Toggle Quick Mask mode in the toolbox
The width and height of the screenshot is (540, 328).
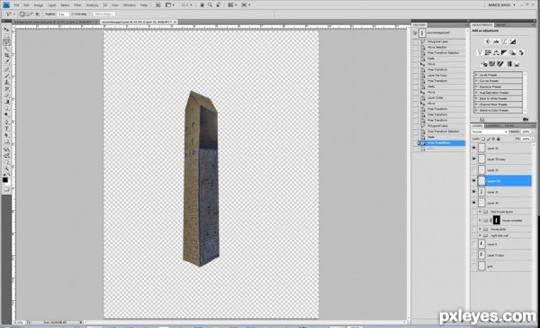point(6,189)
